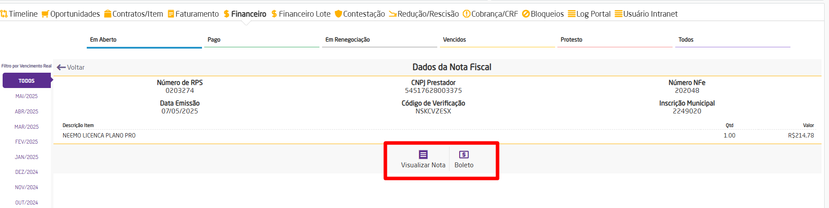
Task: Click the Visualizar Nota document icon
Action: (423, 155)
